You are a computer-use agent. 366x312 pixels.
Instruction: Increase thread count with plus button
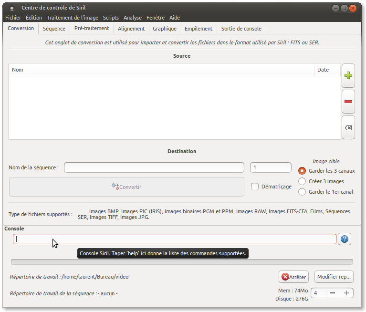click(346, 293)
